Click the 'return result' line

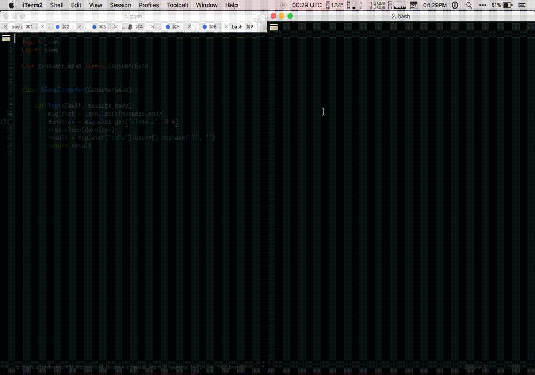[x=70, y=146]
